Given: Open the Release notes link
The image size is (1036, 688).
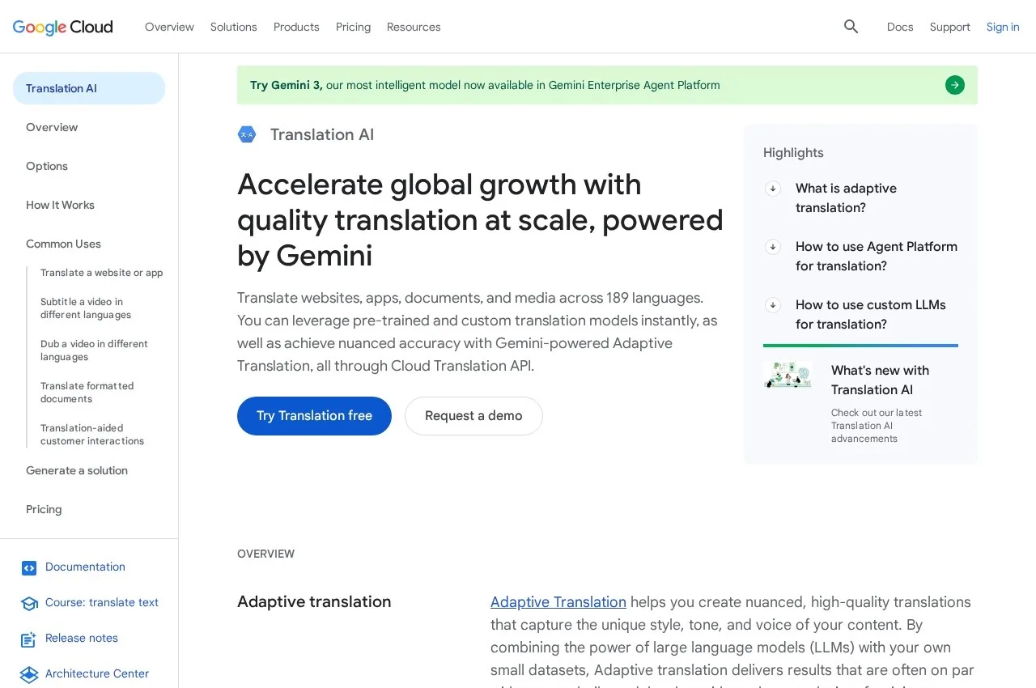Looking at the screenshot, I should [82, 638].
